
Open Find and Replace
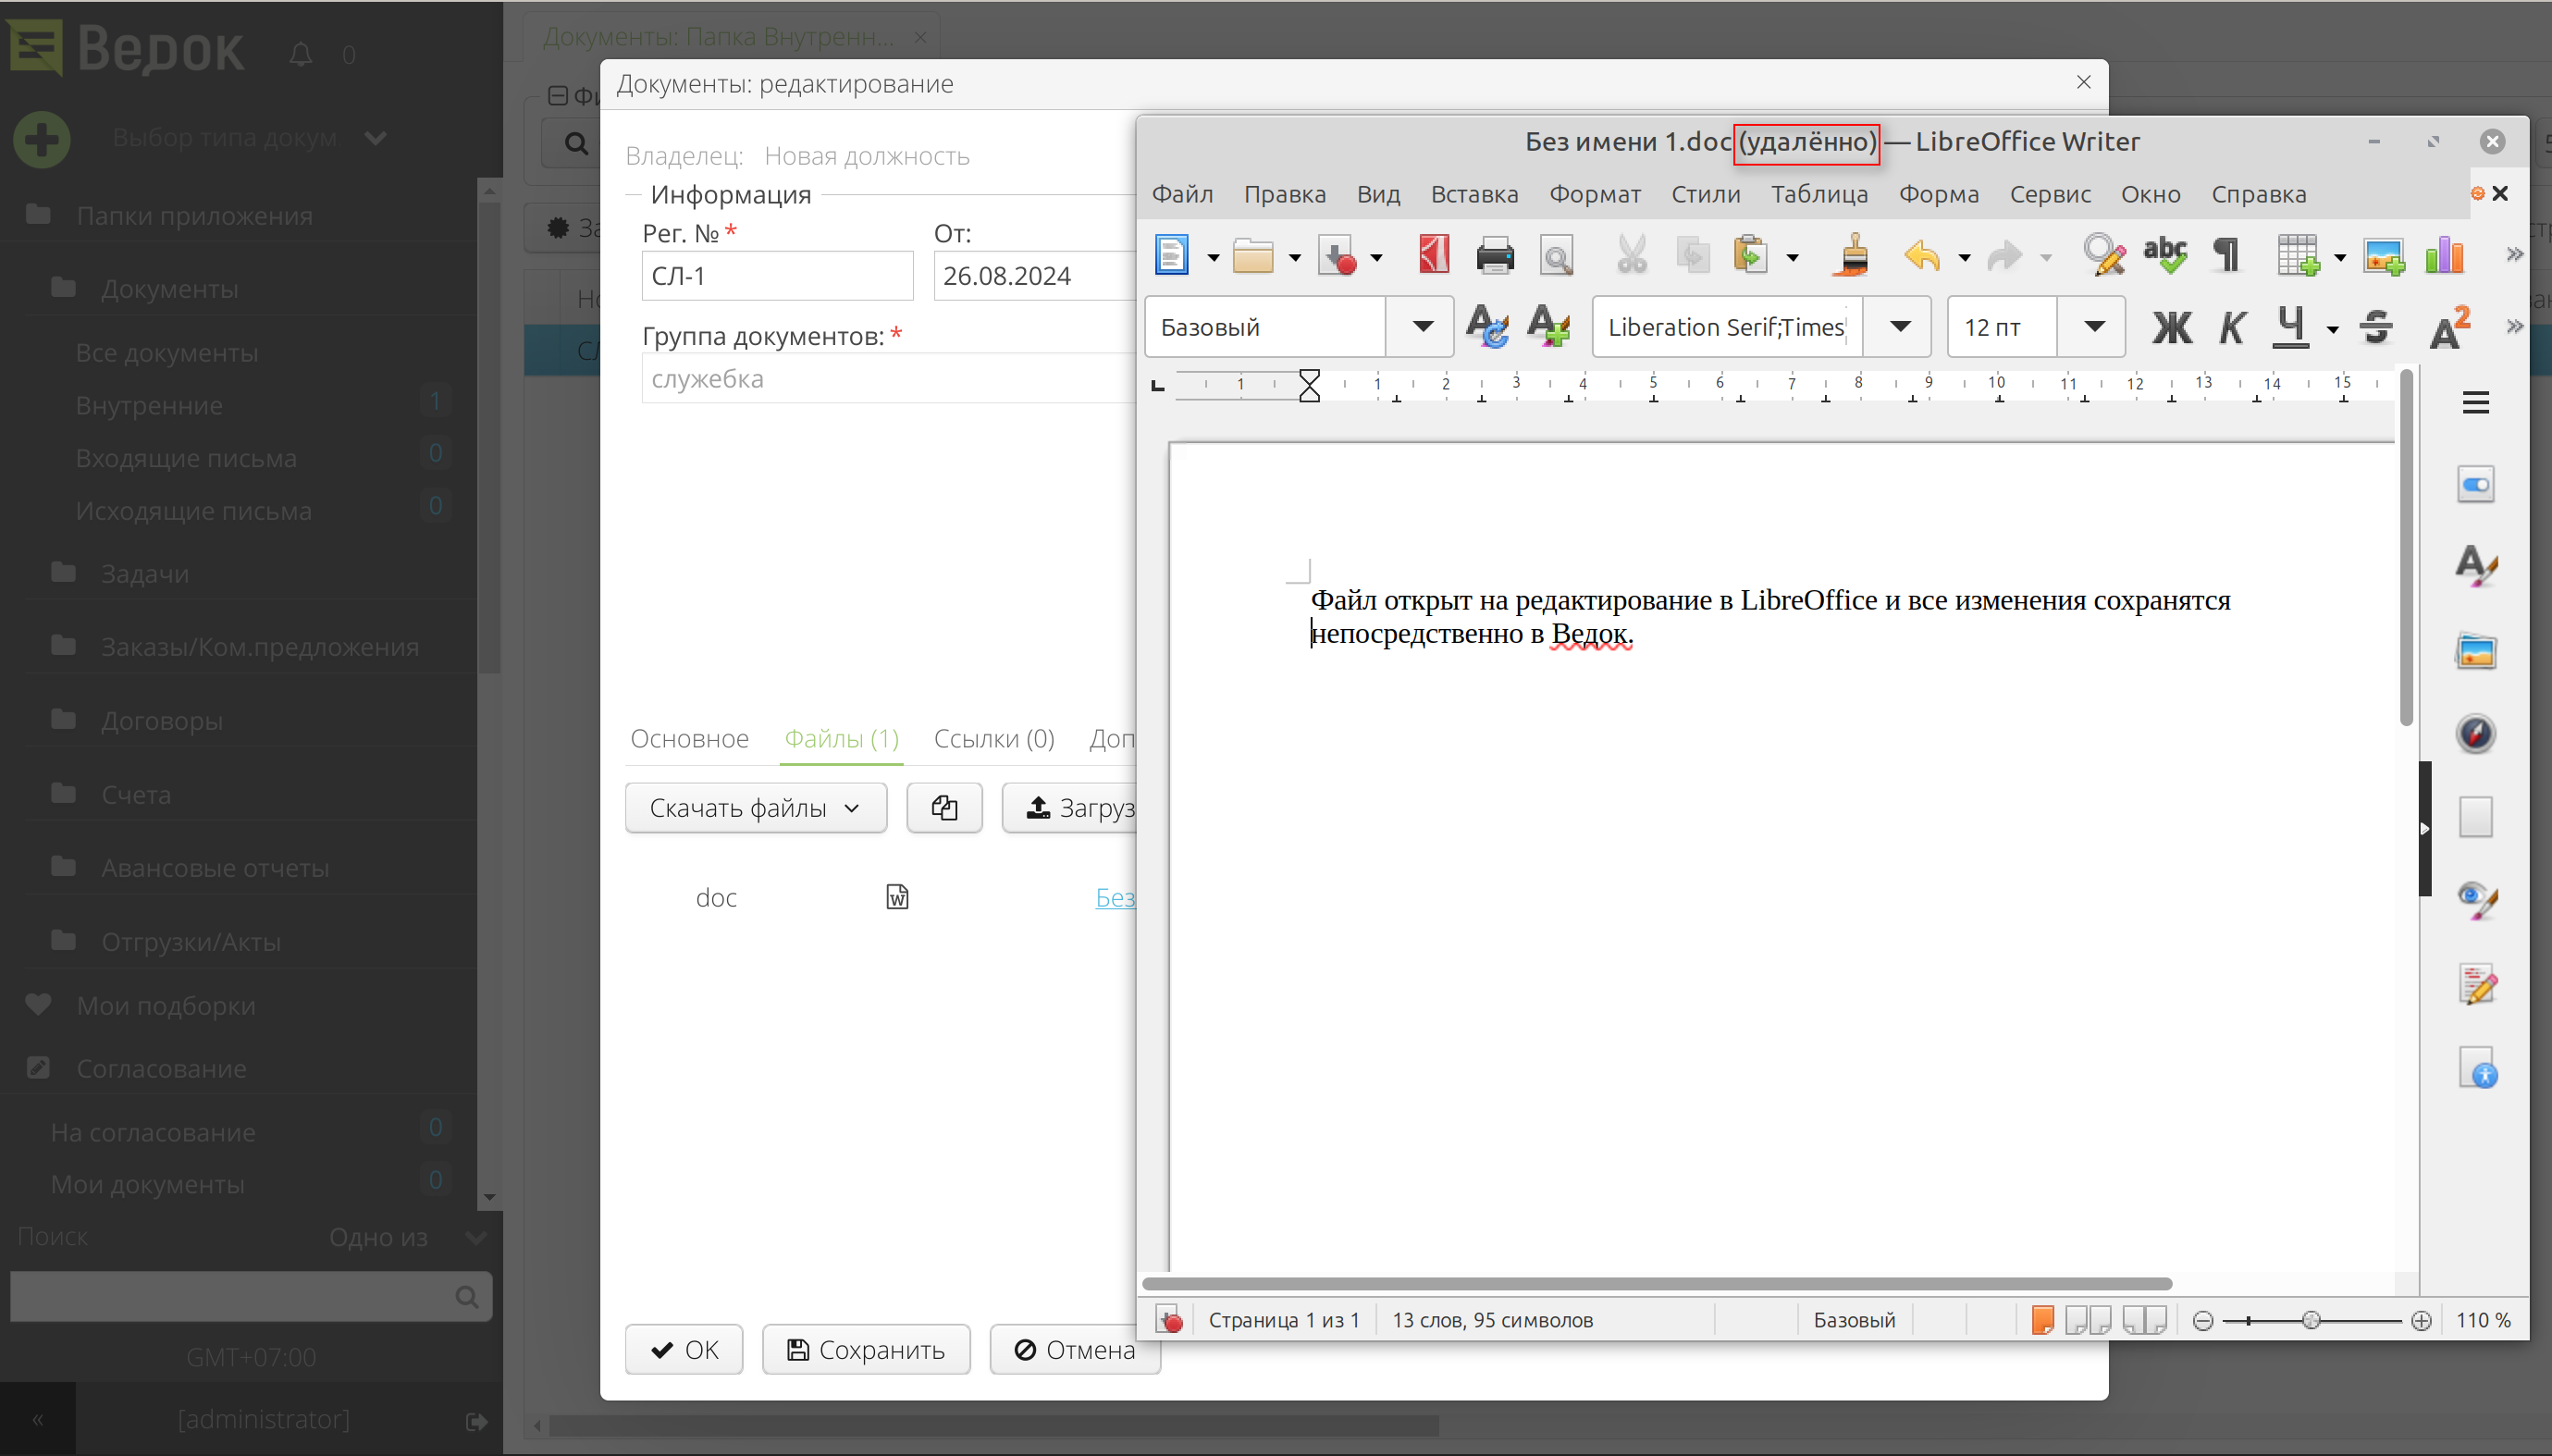click(2103, 255)
